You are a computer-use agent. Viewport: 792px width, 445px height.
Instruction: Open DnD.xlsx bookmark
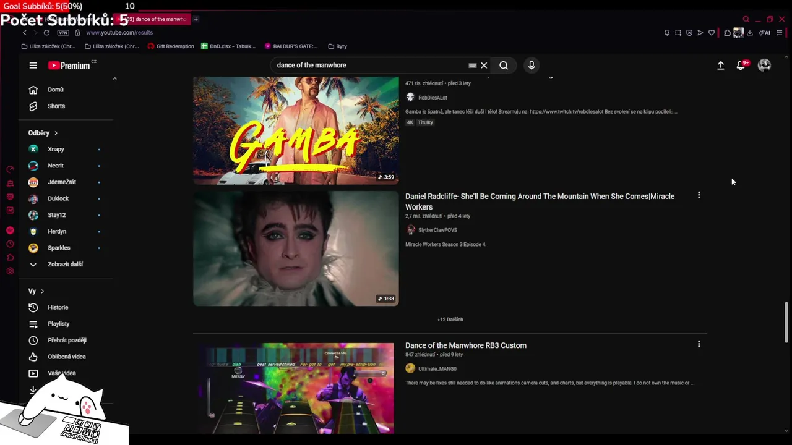pyautogui.click(x=228, y=46)
